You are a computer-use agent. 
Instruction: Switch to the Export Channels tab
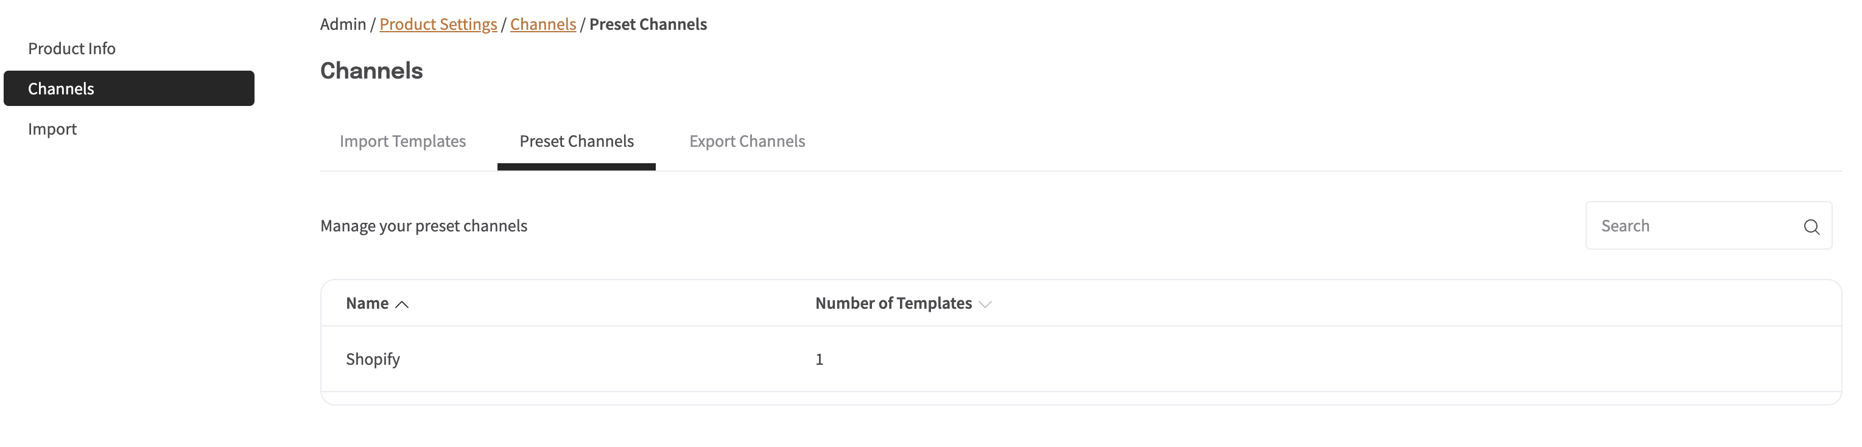coord(747,141)
